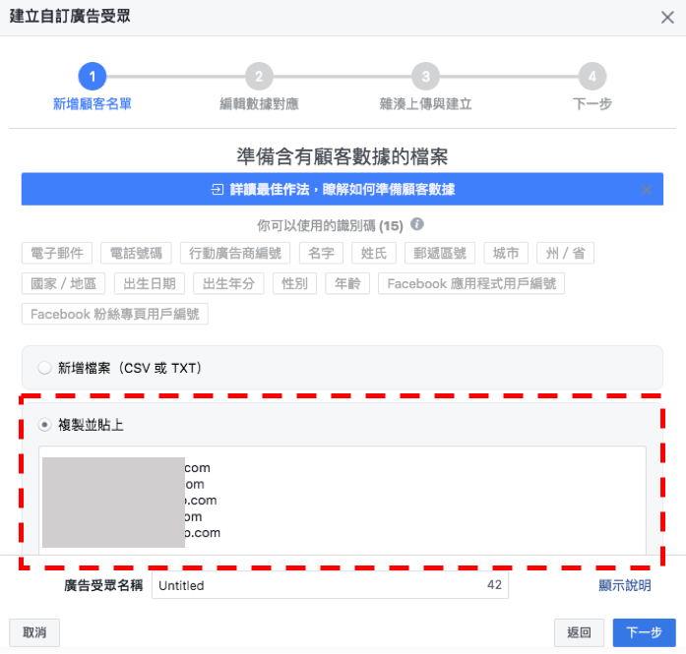Select the 新增檔案 (CSV 或 TXT) radio option
This screenshot has height=654, width=686.
pyautogui.click(x=44, y=368)
